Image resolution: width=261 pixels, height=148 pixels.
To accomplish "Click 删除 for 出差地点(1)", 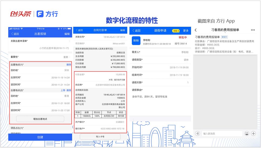I will click(x=69, y=65).
